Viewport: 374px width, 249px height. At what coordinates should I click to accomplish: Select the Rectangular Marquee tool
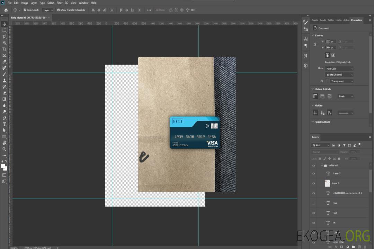click(x=4, y=30)
